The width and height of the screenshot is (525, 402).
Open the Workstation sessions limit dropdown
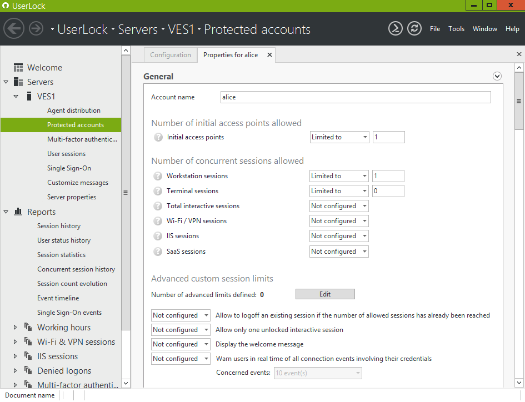click(x=339, y=176)
